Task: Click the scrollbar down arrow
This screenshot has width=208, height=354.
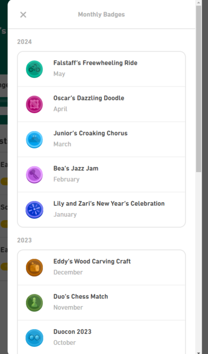Action: (199, 352)
